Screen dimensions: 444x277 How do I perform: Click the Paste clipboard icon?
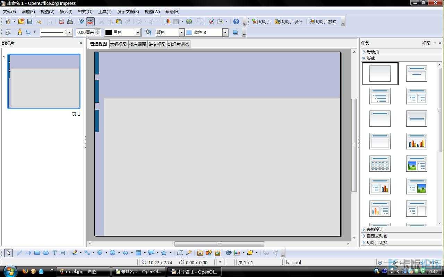point(119,21)
